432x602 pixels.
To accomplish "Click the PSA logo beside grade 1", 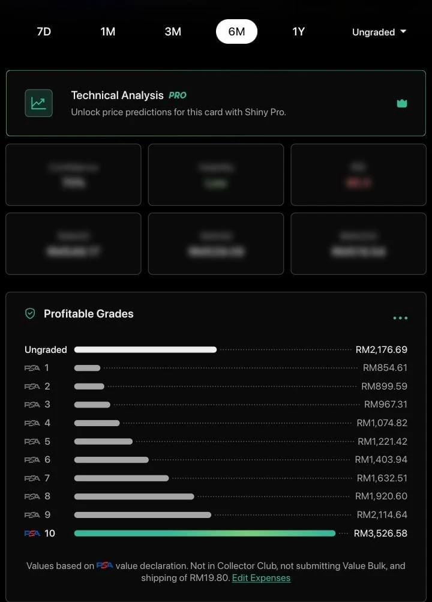I will pyautogui.click(x=32, y=368).
